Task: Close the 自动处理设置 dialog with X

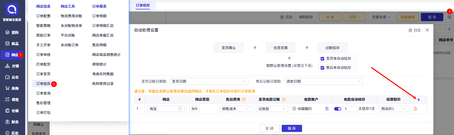Action: [427, 30]
